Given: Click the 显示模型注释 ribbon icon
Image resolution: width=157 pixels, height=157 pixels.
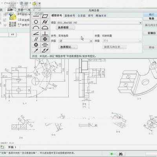Looking at the screenshot, I should click(13, 20).
